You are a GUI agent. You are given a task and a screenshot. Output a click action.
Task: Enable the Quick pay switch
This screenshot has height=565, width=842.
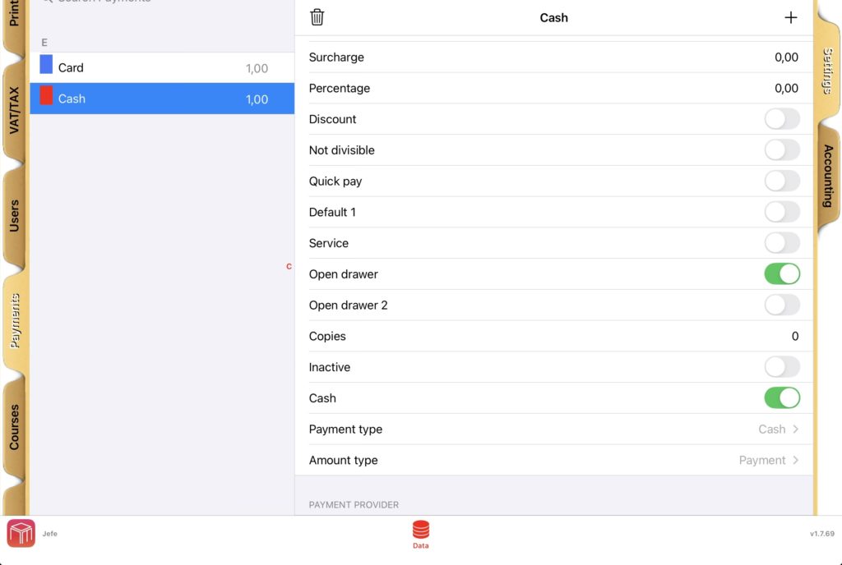coord(781,181)
